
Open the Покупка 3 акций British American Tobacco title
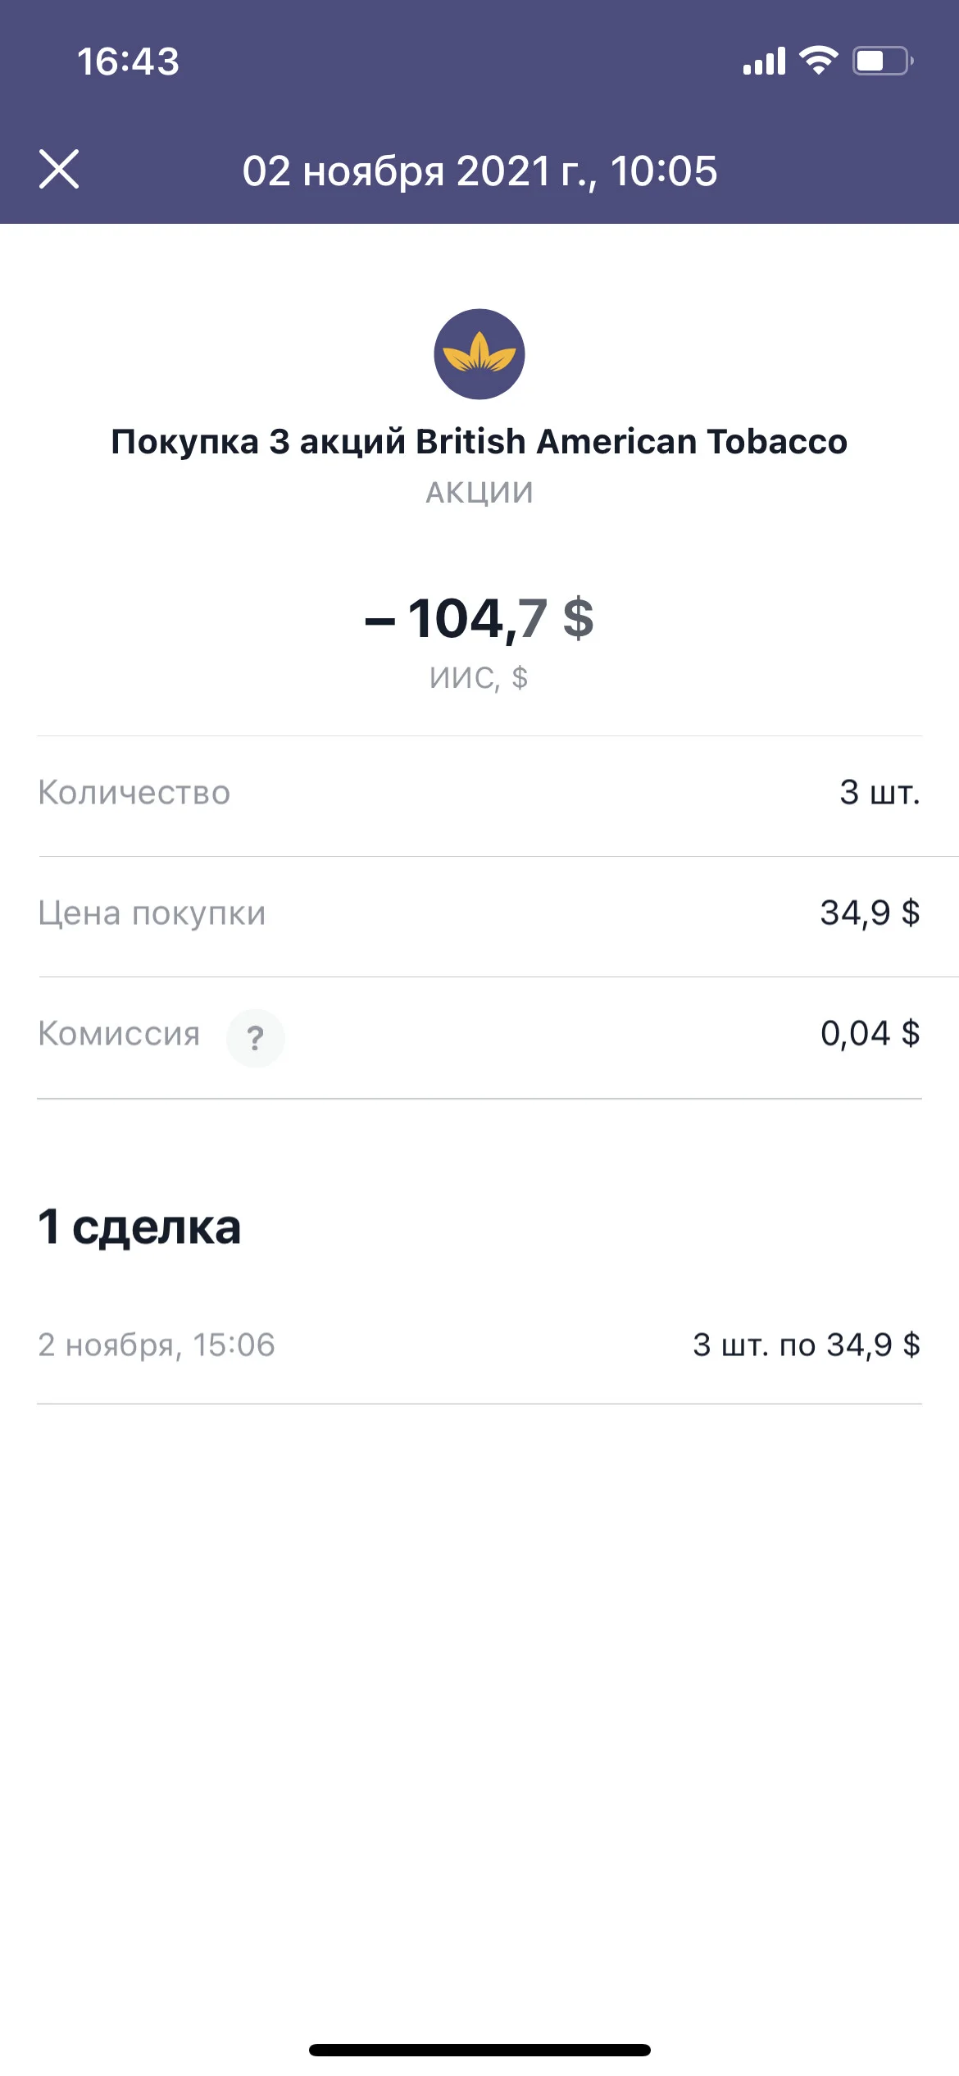point(479,441)
